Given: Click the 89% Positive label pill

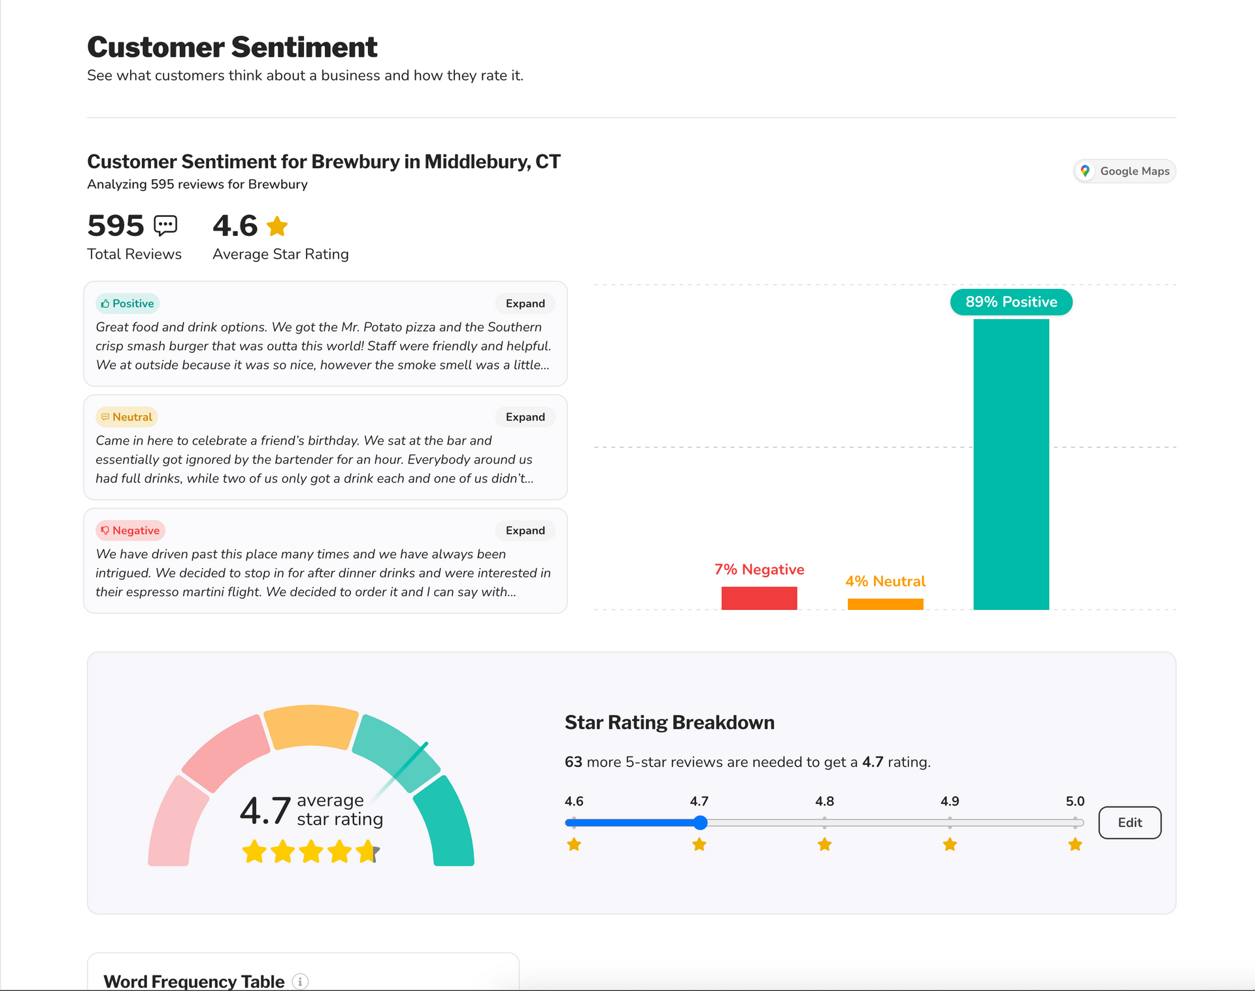Looking at the screenshot, I should (1011, 302).
